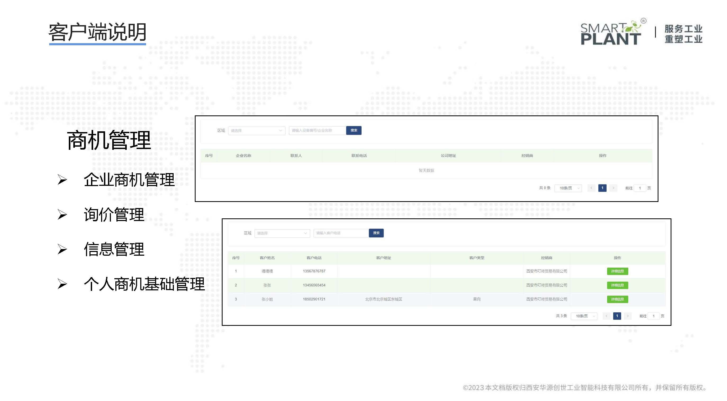The width and height of the screenshot is (727, 401).
Task: Click 搜索 next to the 请输入客户电话 field
Action: (x=376, y=233)
